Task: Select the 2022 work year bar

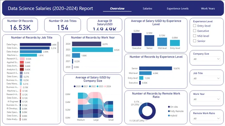Action: [x=76, y=55]
